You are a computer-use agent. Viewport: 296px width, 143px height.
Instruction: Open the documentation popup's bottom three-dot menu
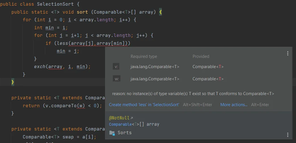coord(287,135)
